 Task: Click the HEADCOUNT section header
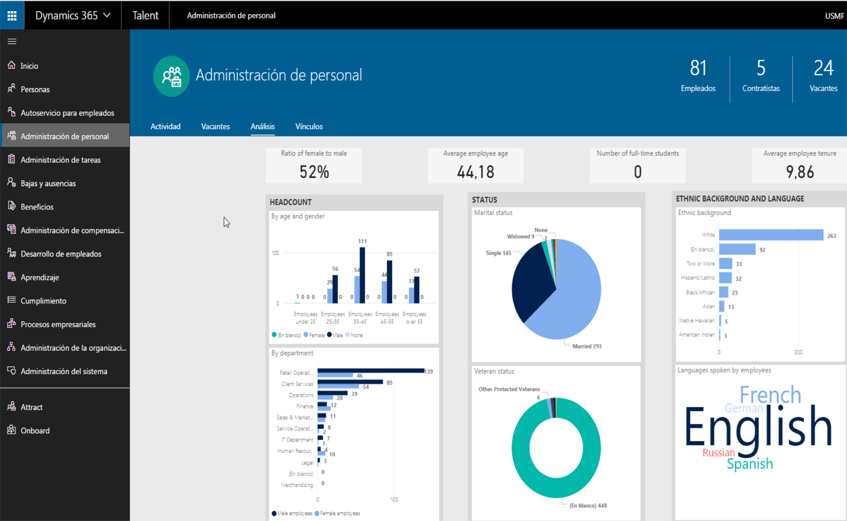click(x=291, y=202)
